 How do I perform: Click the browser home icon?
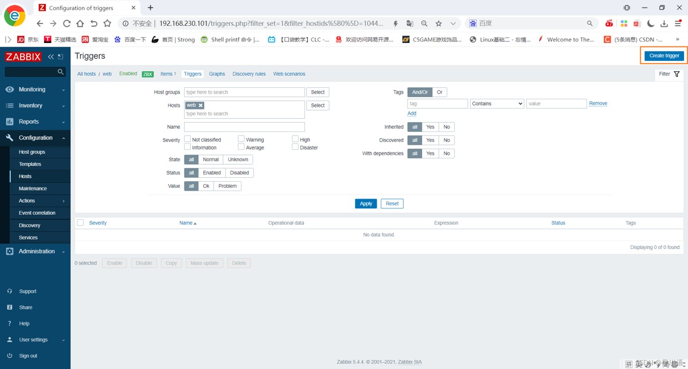tap(80, 24)
